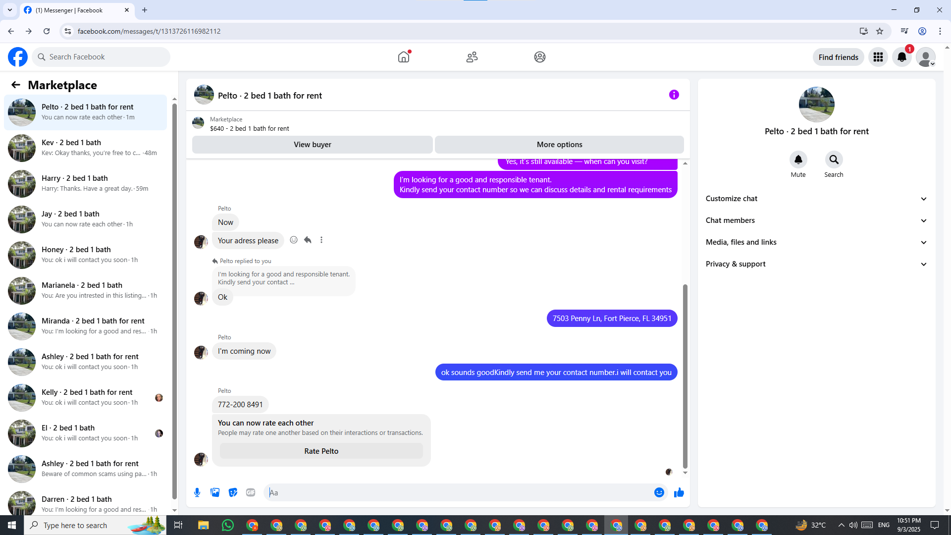951x535 pixels.
Task: Reload the page
Action: click(47, 31)
